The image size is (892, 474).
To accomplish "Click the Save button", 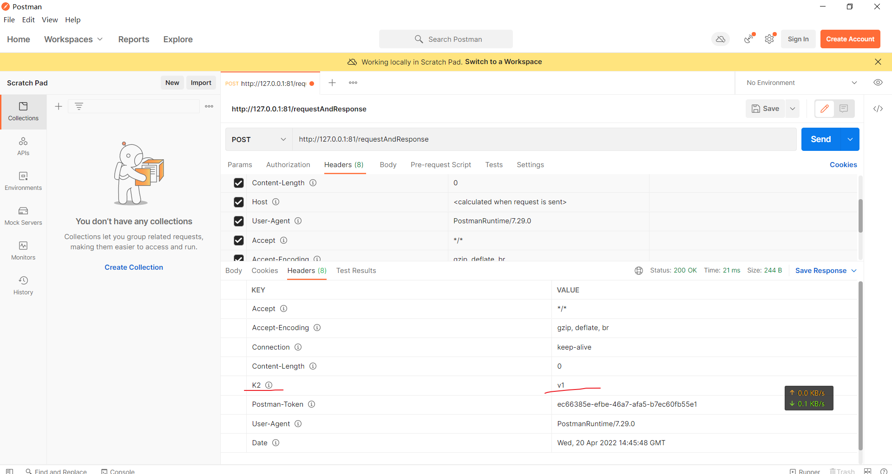I will (766, 109).
